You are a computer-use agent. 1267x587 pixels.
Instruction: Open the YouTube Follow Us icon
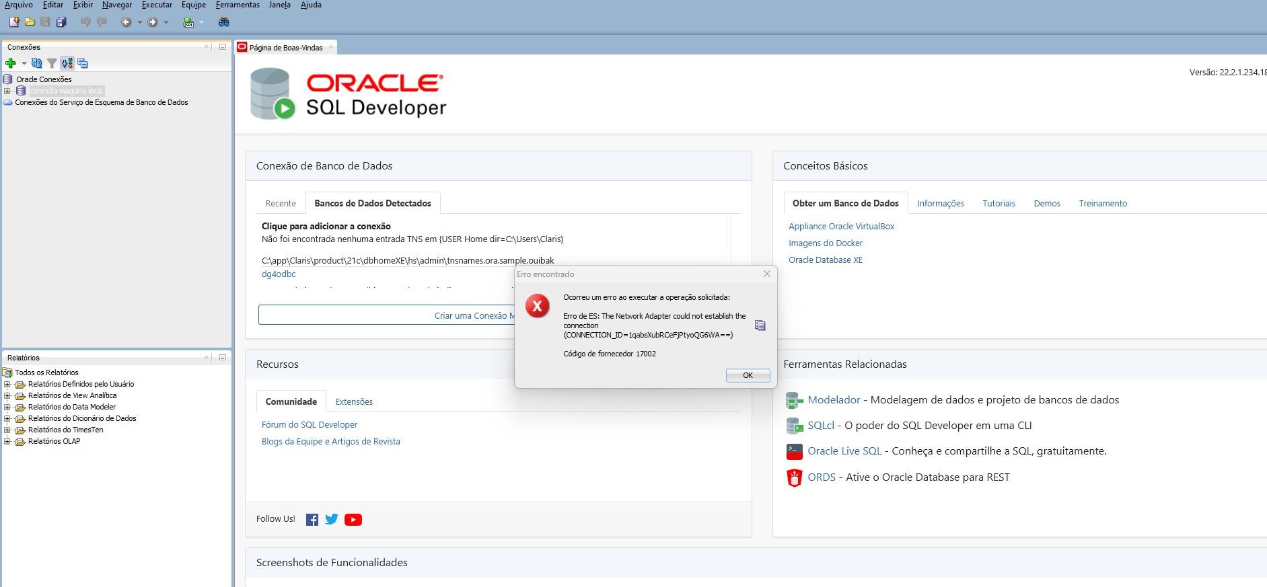353,520
